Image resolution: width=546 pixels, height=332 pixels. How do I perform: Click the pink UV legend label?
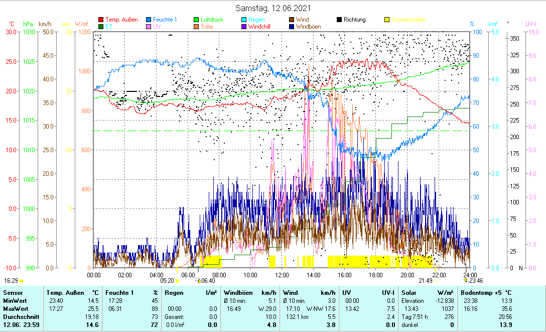[157, 27]
